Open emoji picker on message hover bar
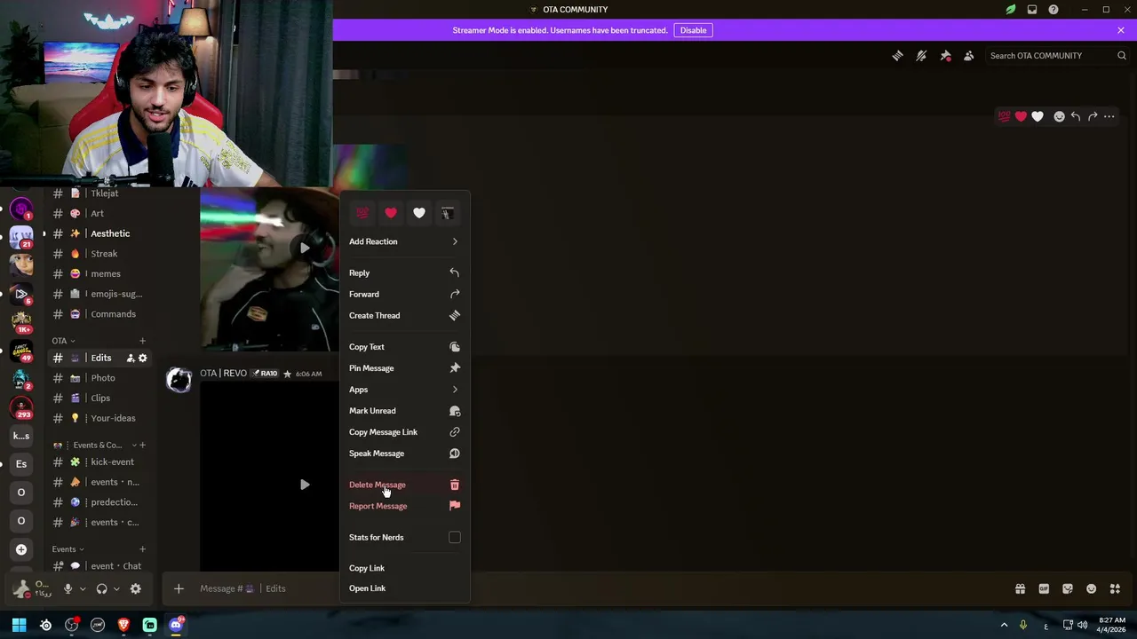The width and height of the screenshot is (1137, 639). [1059, 116]
